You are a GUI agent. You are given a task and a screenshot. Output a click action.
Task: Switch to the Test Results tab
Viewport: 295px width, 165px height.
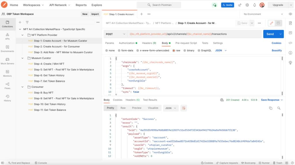pos(150,100)
